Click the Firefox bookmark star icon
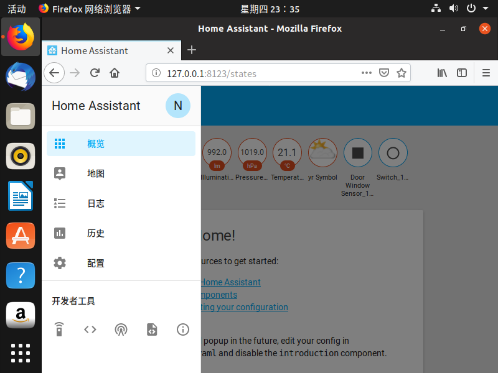 tap(402, 73)
